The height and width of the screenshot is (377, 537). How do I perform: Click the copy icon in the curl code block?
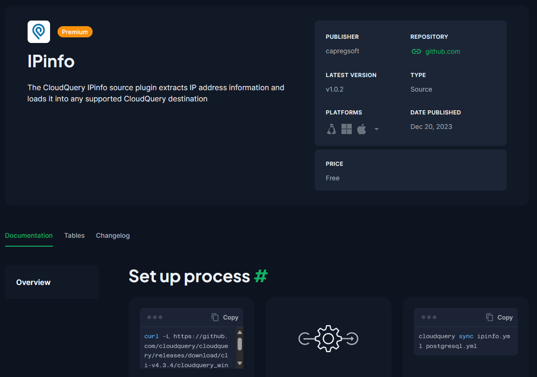tap(215, 317)
